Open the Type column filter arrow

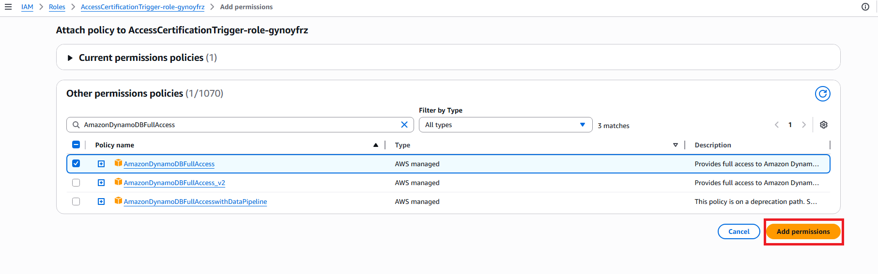coord(676,145)
